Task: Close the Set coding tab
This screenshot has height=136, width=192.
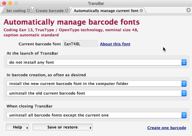Action: pyautogui.click(x=28, y=11)
